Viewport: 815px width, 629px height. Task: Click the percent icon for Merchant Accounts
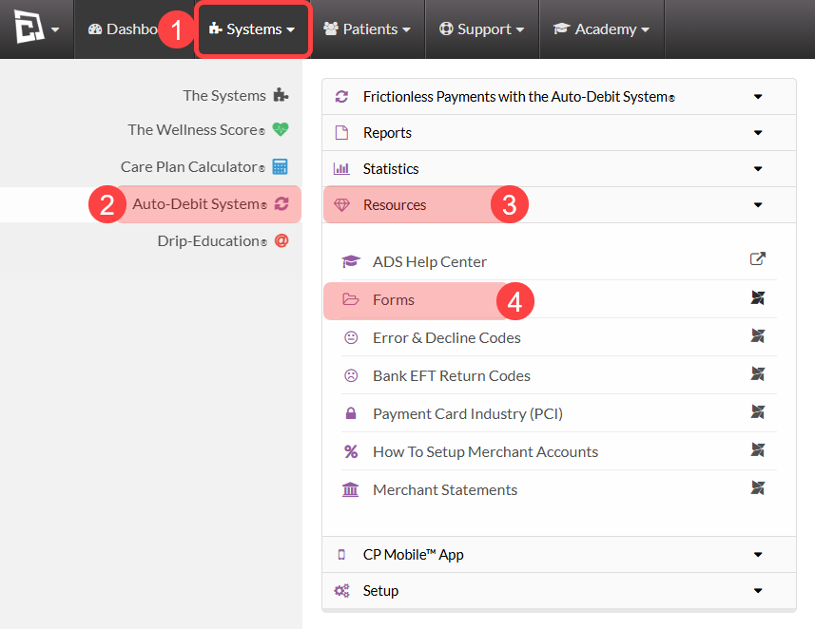[x=351, y=451]
